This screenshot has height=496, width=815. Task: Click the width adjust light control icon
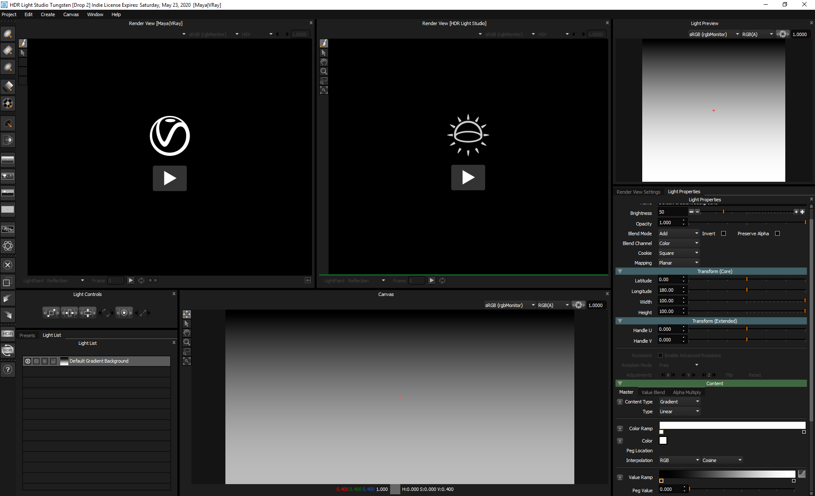(x=70, y=313)
